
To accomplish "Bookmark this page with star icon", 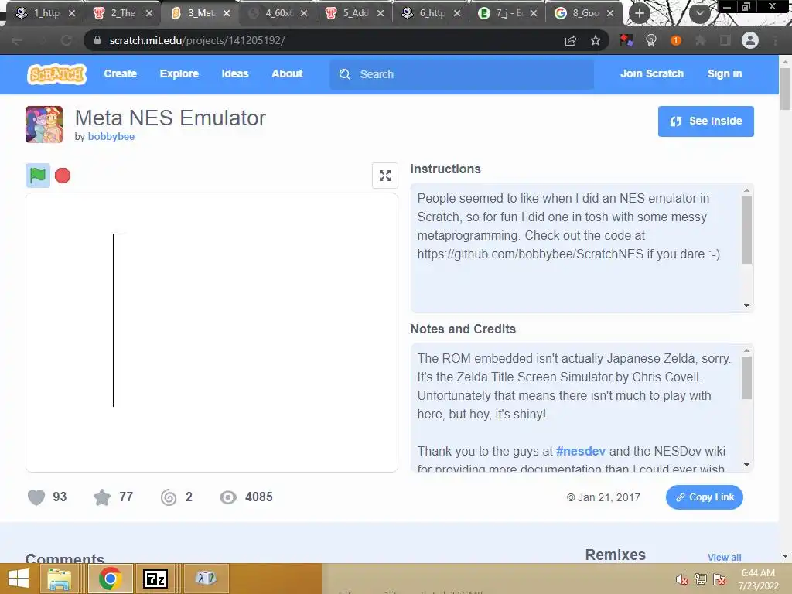I will coord(596,40).
